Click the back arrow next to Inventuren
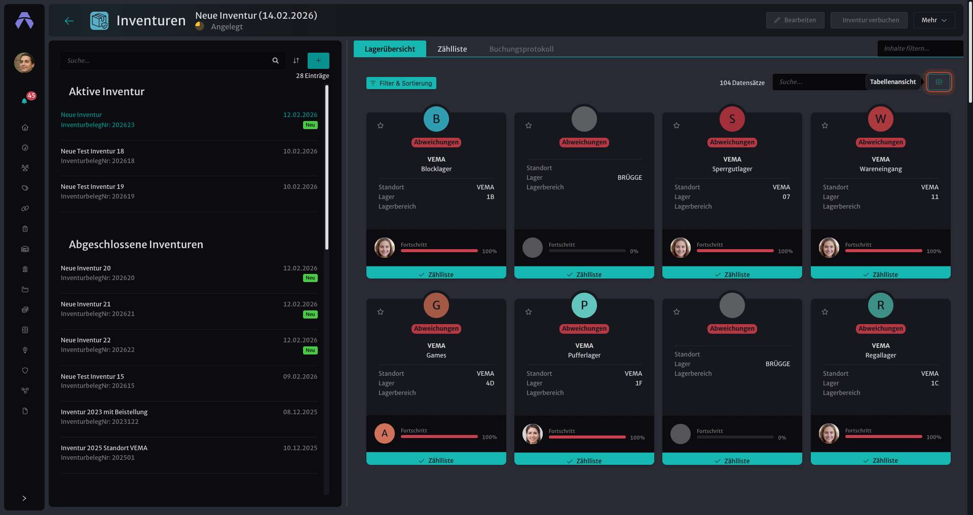Screen dimensions: 973x515 pos(69,21)
